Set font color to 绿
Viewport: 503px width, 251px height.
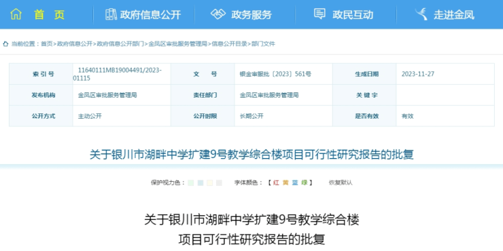[304, 182]
